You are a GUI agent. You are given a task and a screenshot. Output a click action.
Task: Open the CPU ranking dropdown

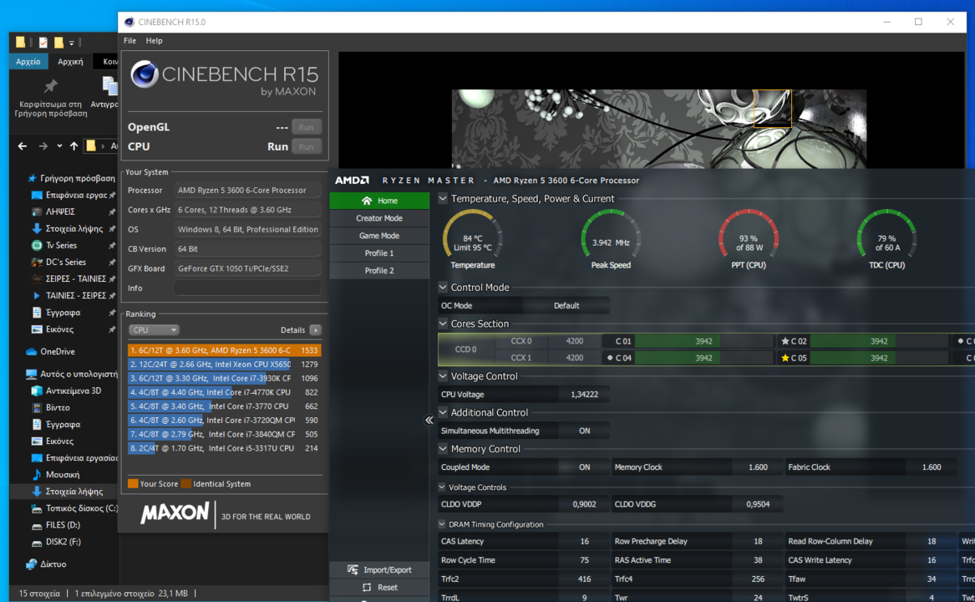pos(153,330)
